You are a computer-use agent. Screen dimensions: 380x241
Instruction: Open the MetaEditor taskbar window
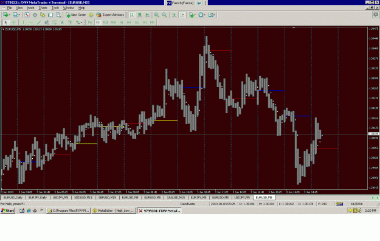click(114, 211)
